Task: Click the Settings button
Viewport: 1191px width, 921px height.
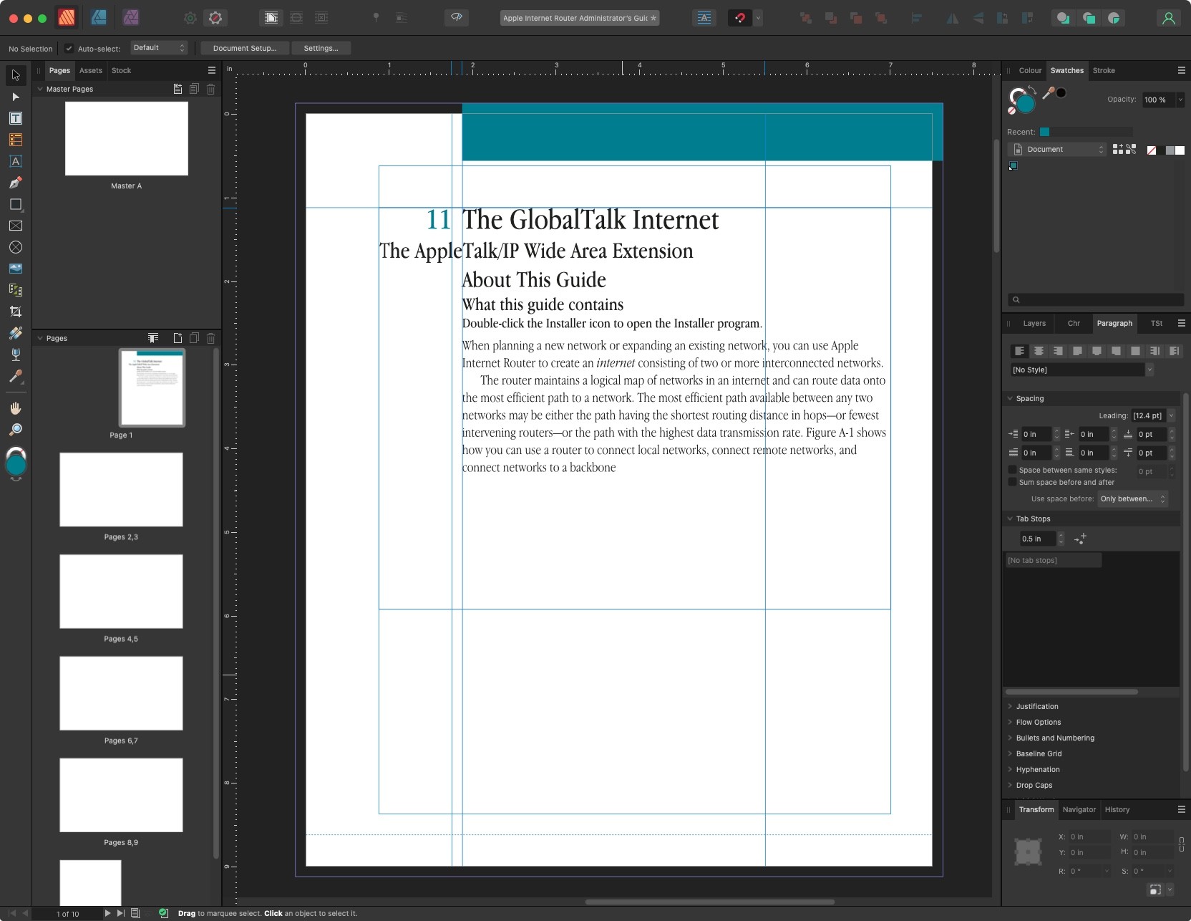Action: click(x=321, y=48)
